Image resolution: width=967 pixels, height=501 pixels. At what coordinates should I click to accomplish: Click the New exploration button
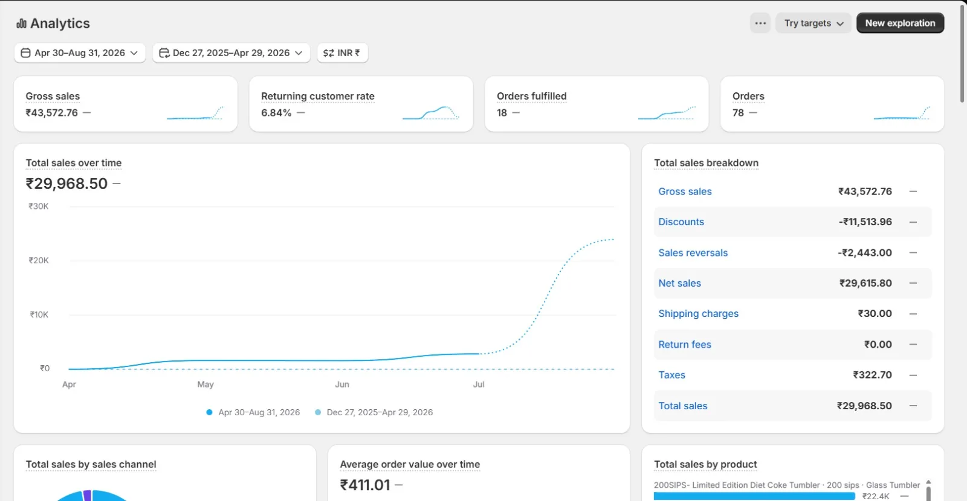[900, 23]
